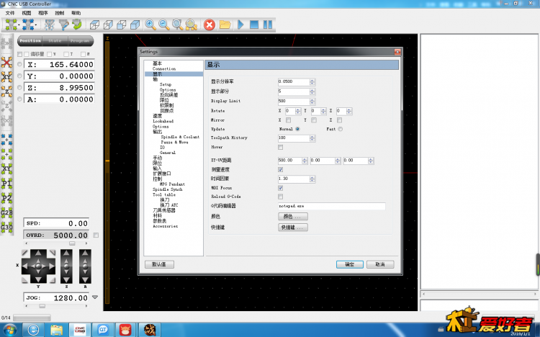Screen dimensions: 540x337
Task: Click the blue-arrow offset toolbar icon
Action: click(x=29, y=24)
